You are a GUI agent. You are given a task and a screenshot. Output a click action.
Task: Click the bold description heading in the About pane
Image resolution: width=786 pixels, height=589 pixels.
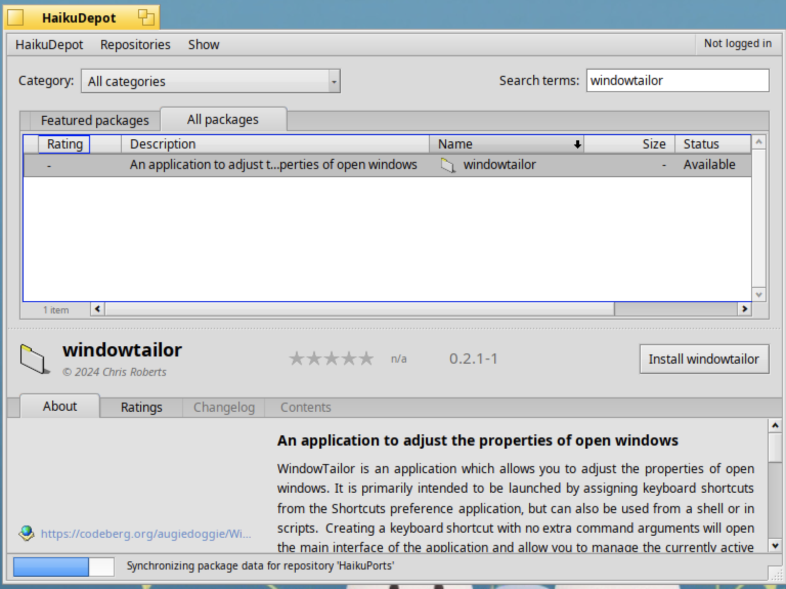pos(477,440)
